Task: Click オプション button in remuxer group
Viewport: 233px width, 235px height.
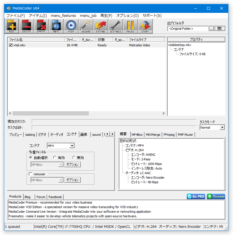Action: 73,180
